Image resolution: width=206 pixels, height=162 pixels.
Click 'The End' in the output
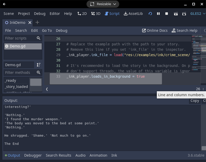[x=12, y=144]
